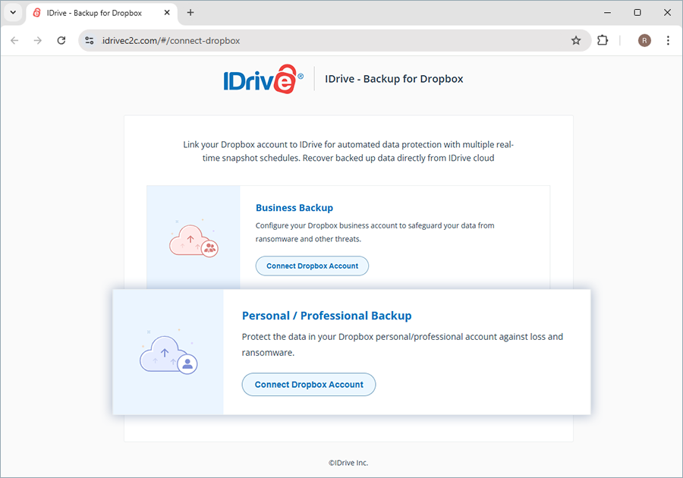
Task: Open the Extensions puzzle icon
Action: coord(603,40)
